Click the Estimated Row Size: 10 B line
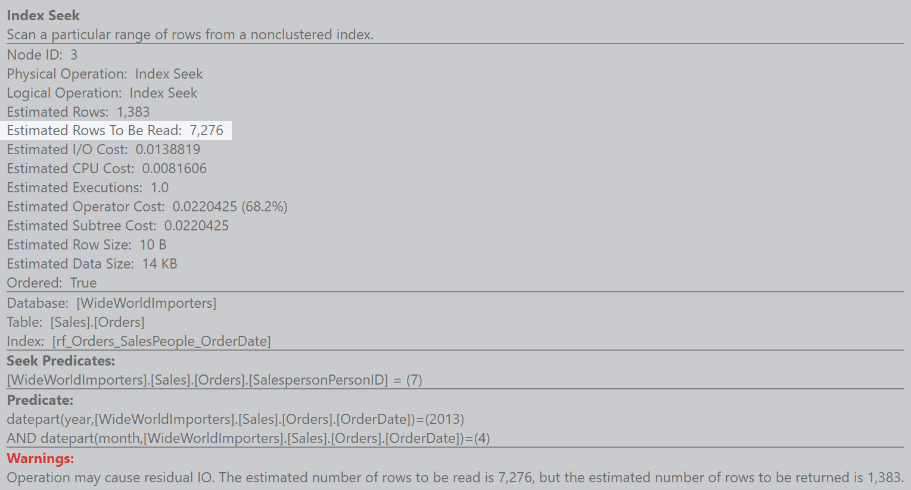The height and width of the screenshot is (490, 911). click(x=86, y=245)
